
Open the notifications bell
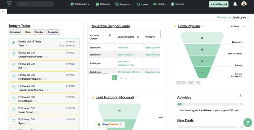tap(235, 4)
